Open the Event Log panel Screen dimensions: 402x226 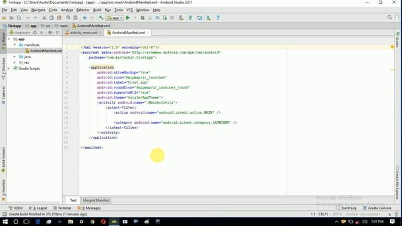pyautogui.click(x=346, y=208)
